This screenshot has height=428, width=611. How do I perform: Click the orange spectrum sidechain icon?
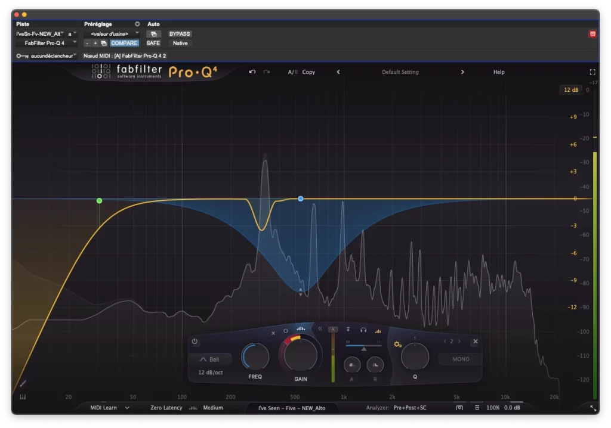point(378,331)
